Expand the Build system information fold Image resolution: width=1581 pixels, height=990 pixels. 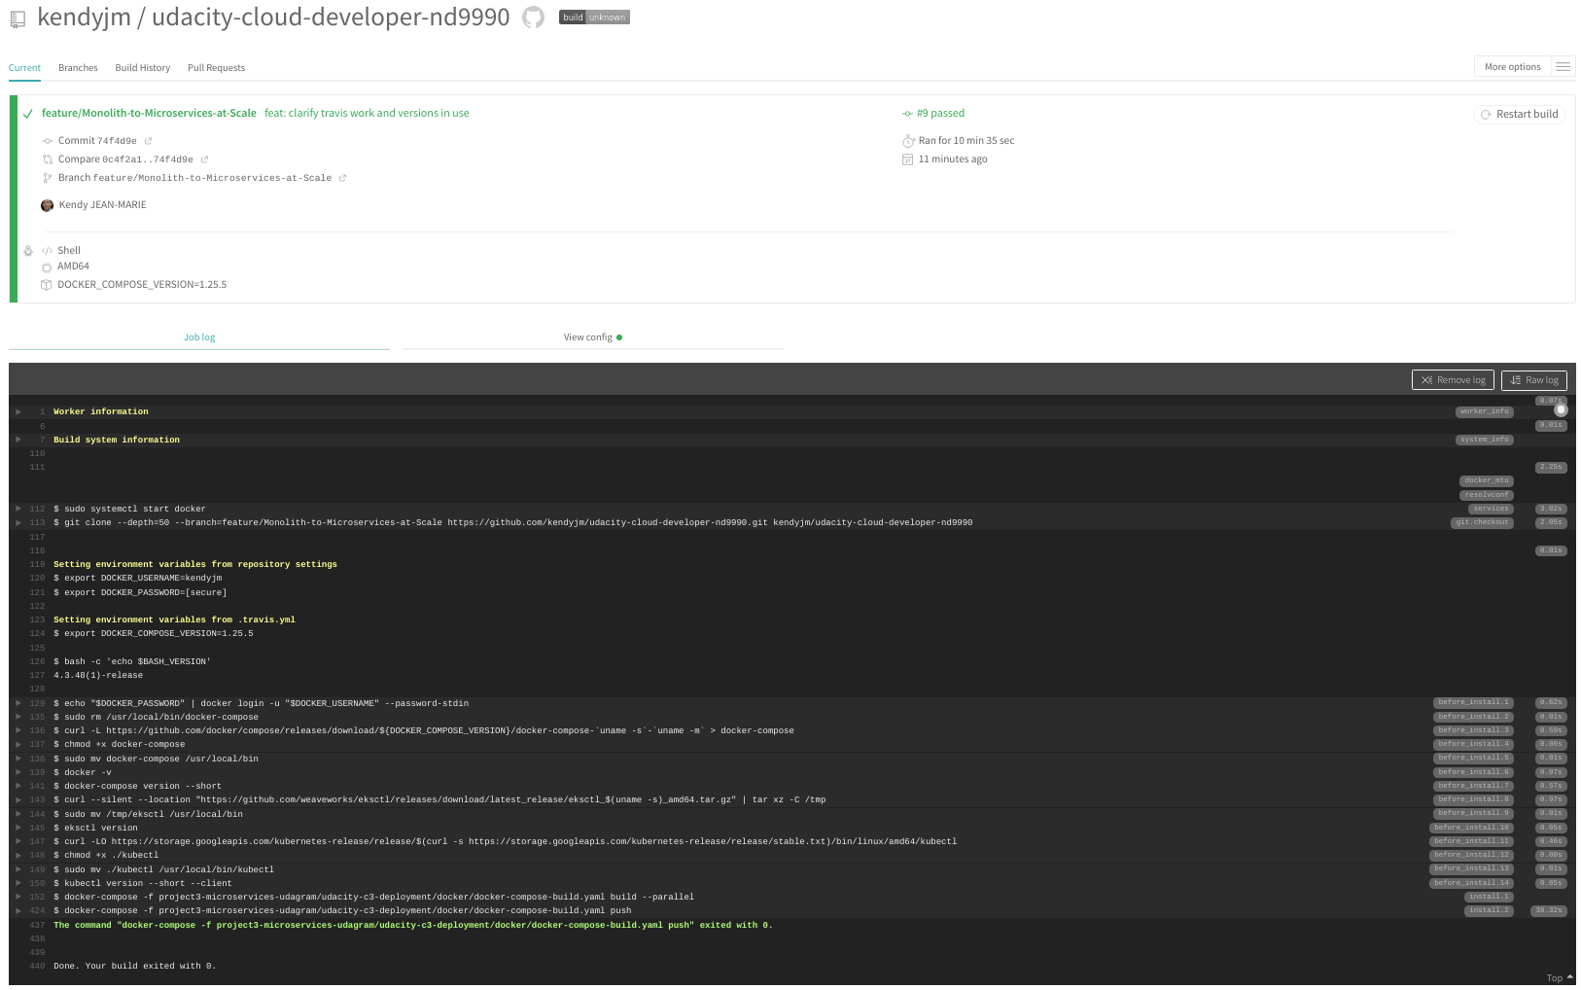tap(18, 440)
